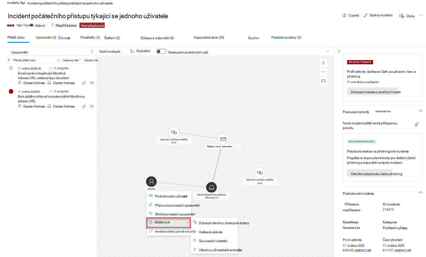426x257 pixels.
Task: Expand the right details pane chevron
Action: click(x=339, y=51)
